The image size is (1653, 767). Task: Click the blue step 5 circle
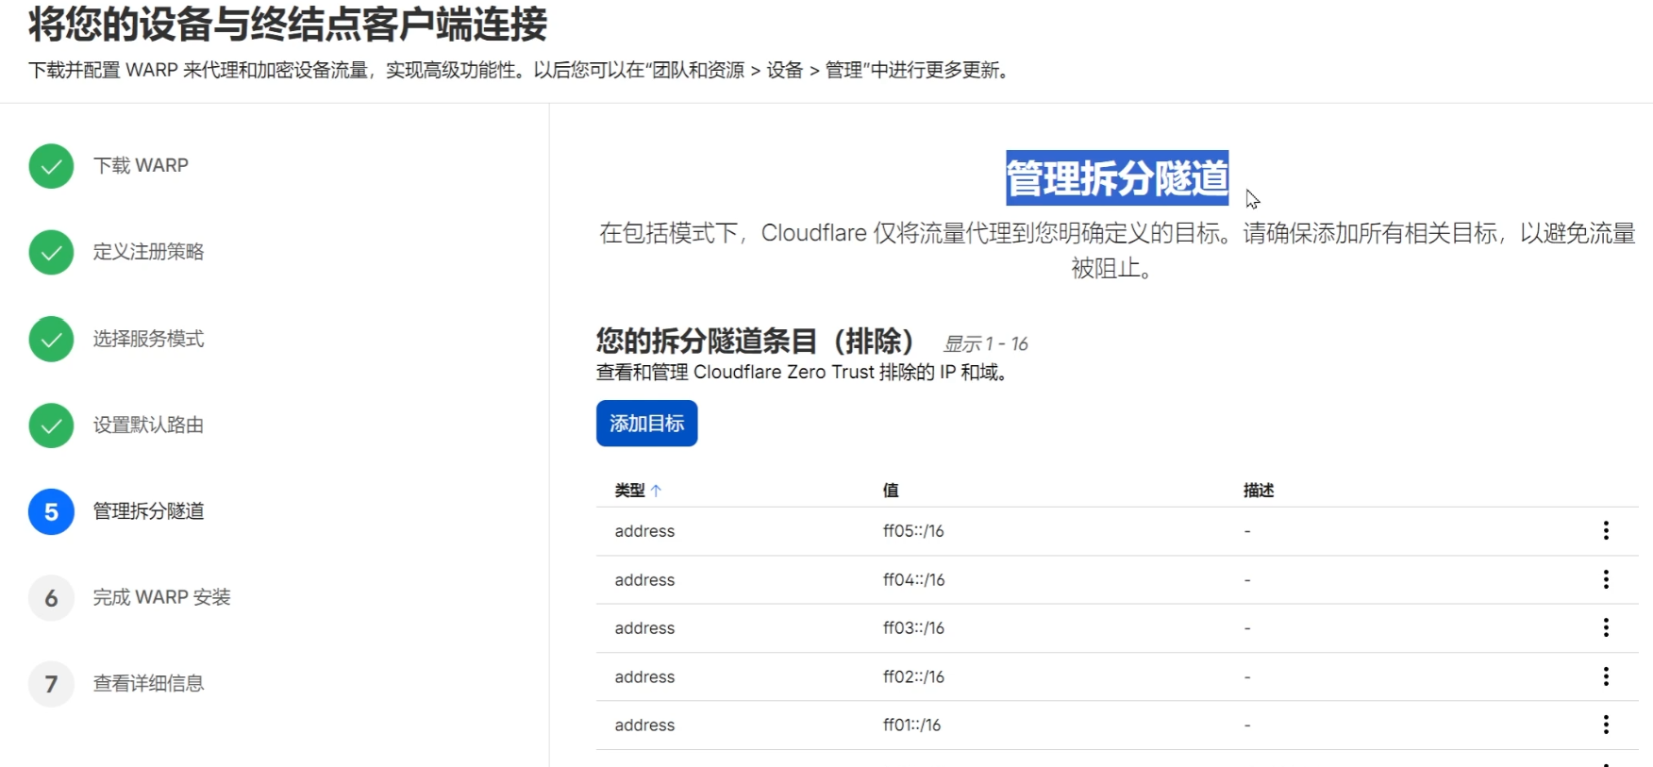pyautogui.click(x=51, y=511)
